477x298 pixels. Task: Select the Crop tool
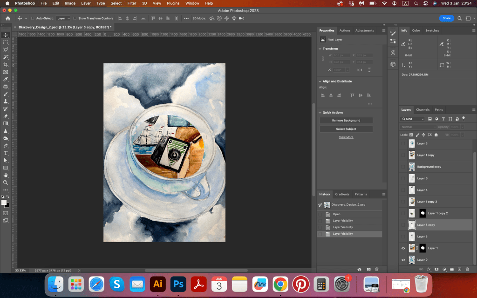(6, 64)
